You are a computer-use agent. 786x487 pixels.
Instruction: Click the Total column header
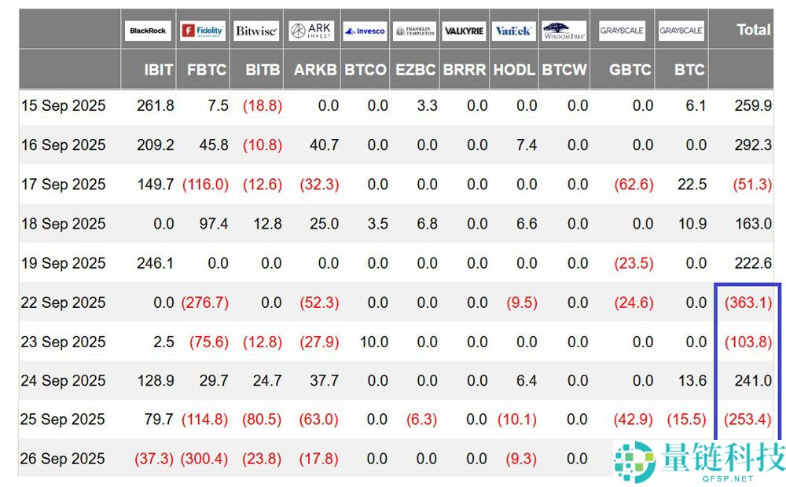click(x=753, y=30)
